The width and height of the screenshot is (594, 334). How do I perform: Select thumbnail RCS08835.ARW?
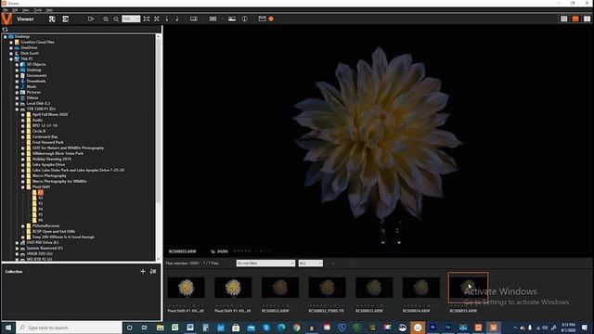click(x=468, y=288)
